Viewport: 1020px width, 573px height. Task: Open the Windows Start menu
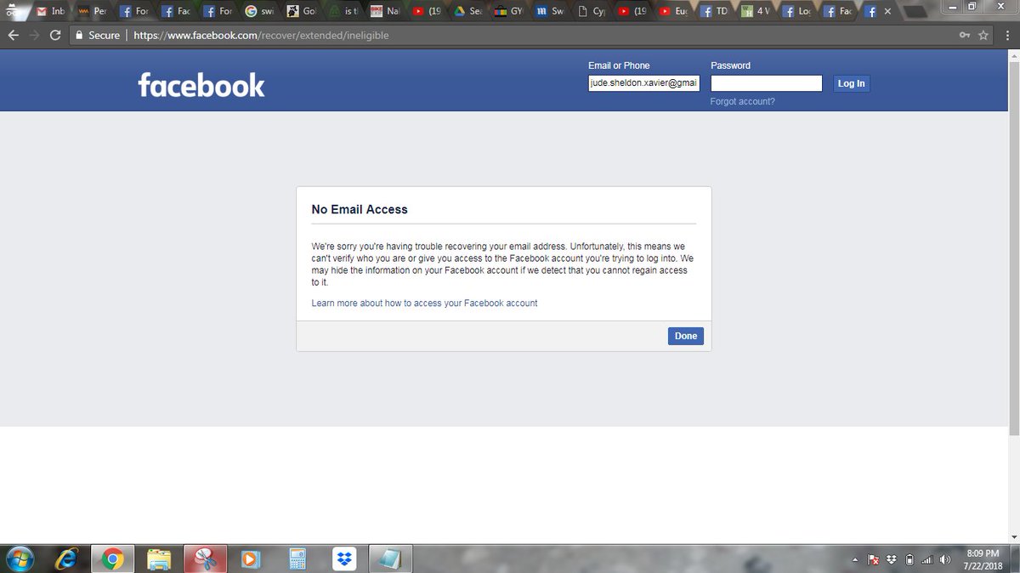20,559
